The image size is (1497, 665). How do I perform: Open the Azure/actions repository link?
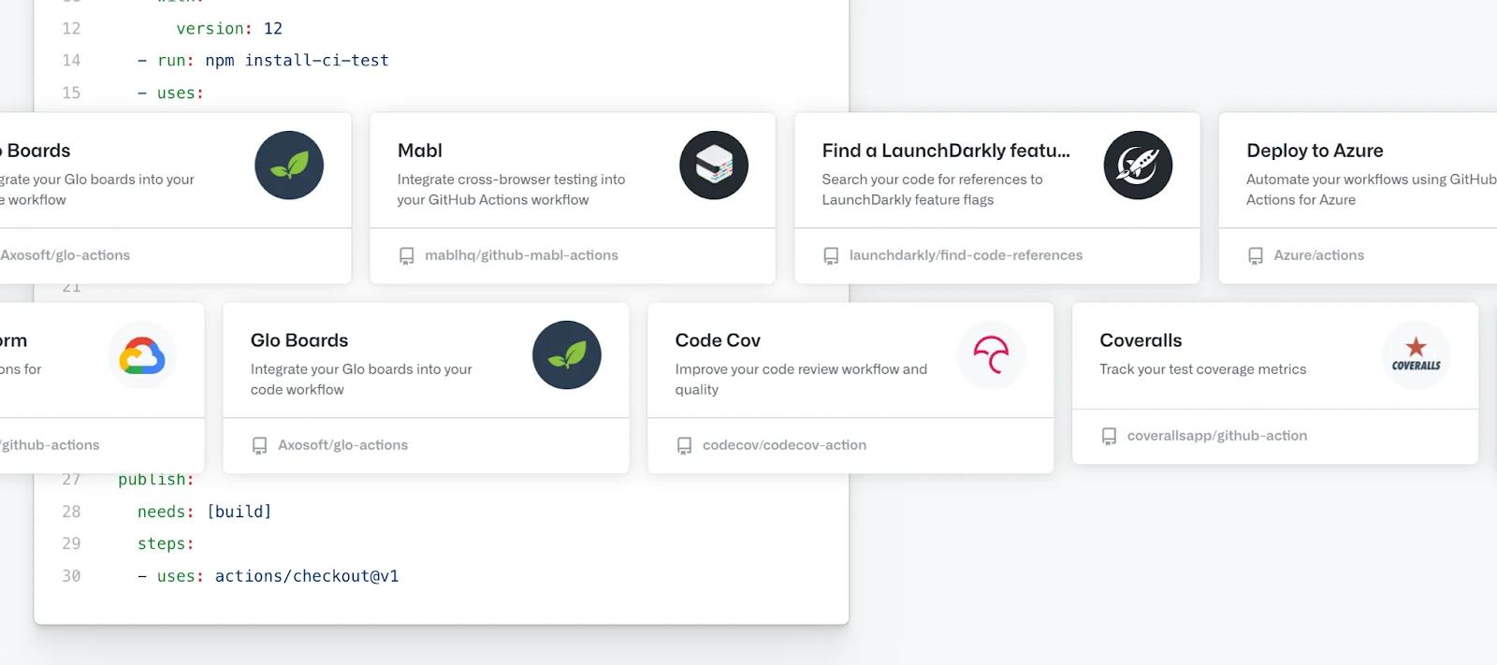pyautogui.click(x=1318, y=255)
